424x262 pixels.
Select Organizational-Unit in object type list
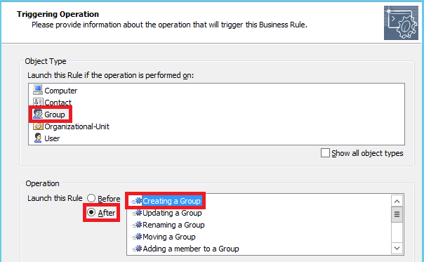tap(77, 126)
